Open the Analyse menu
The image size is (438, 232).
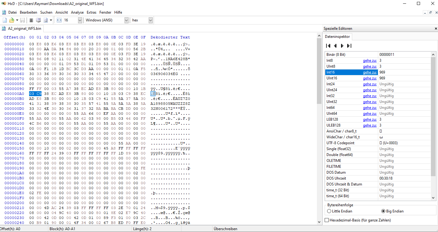tap(77, 12)
